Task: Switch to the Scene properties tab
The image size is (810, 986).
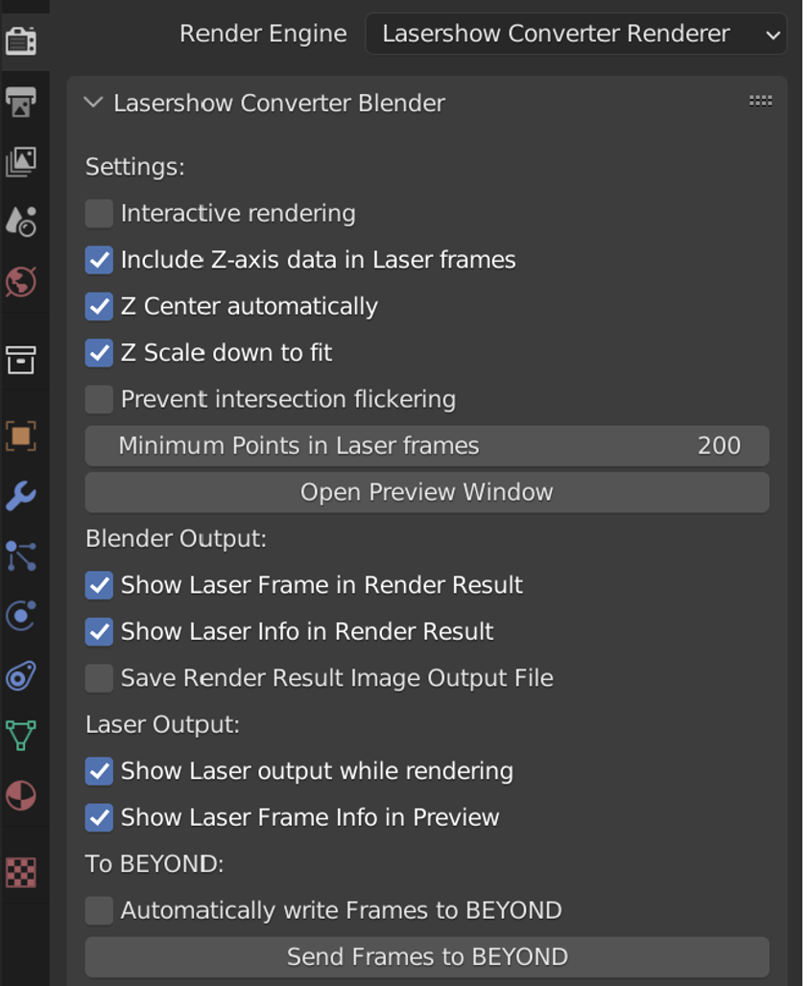Action: click(x=21, y=222)
